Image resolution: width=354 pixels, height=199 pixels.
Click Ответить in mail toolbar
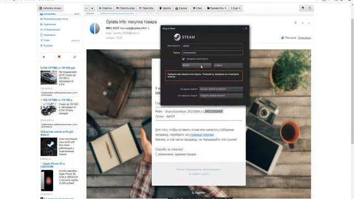pyautogui.click(x=106, y=8)
